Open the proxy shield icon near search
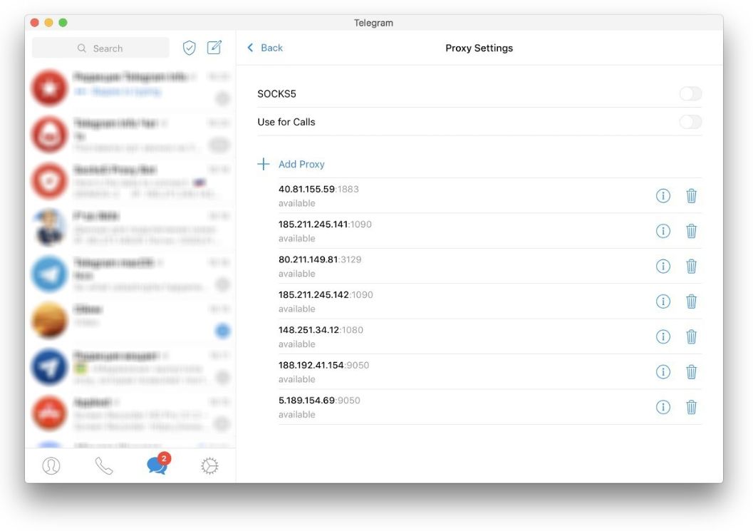Screen dimensions: 753x531 [x=189, y=48]
